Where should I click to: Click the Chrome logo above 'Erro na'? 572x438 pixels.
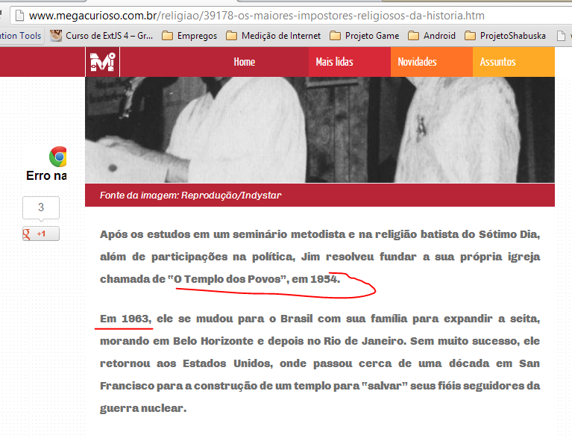tap(58, 156)
